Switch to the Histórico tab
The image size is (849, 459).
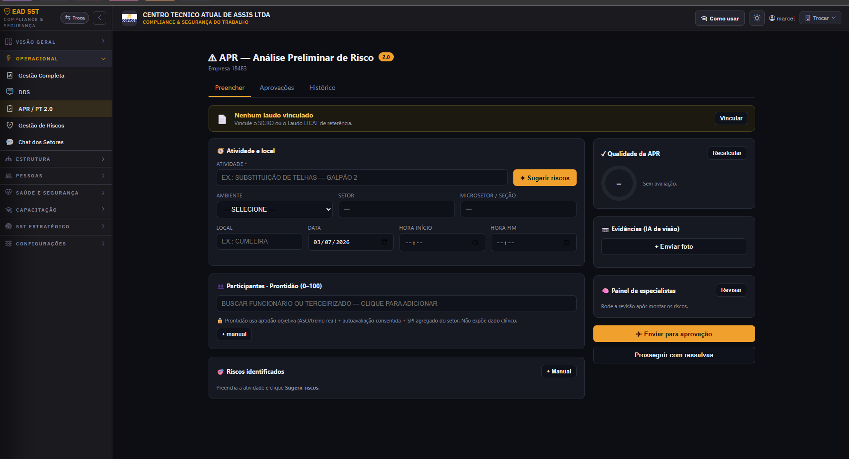(x=322, y=88)
